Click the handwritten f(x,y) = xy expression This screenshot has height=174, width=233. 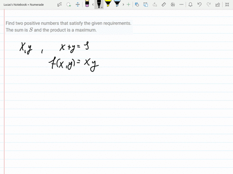click(74, 64)
